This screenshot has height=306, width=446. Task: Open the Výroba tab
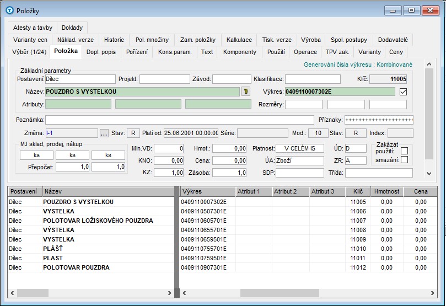[311, 40]
